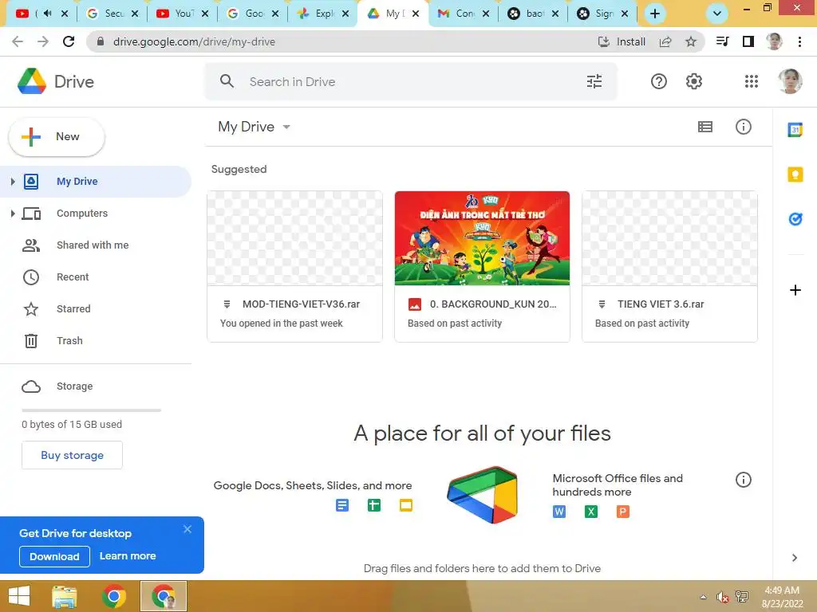The image size is (817, 612).
Task: Open File Explorer from taskbar
Action: point(65,596)
